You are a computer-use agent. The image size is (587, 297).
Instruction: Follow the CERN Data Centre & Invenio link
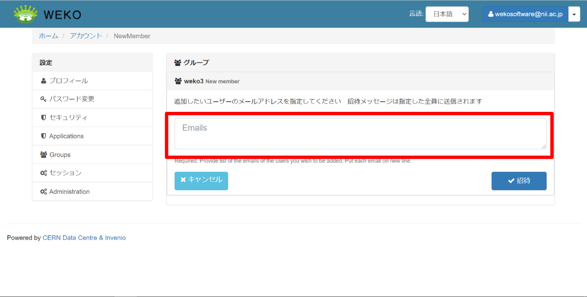84,238
